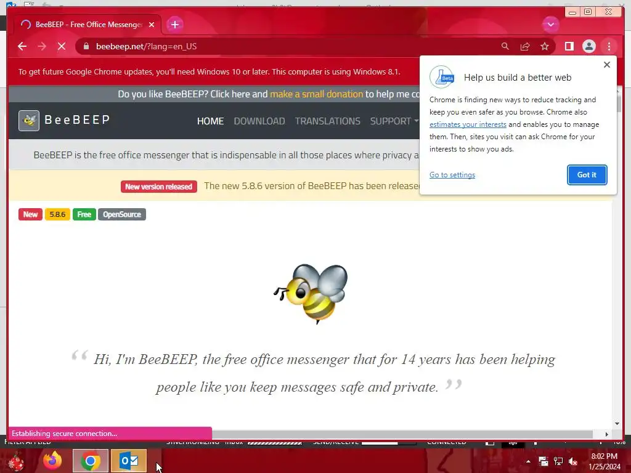Click the address bar zoom magnifier icon

pyautogui.click(x=505, y=46)
